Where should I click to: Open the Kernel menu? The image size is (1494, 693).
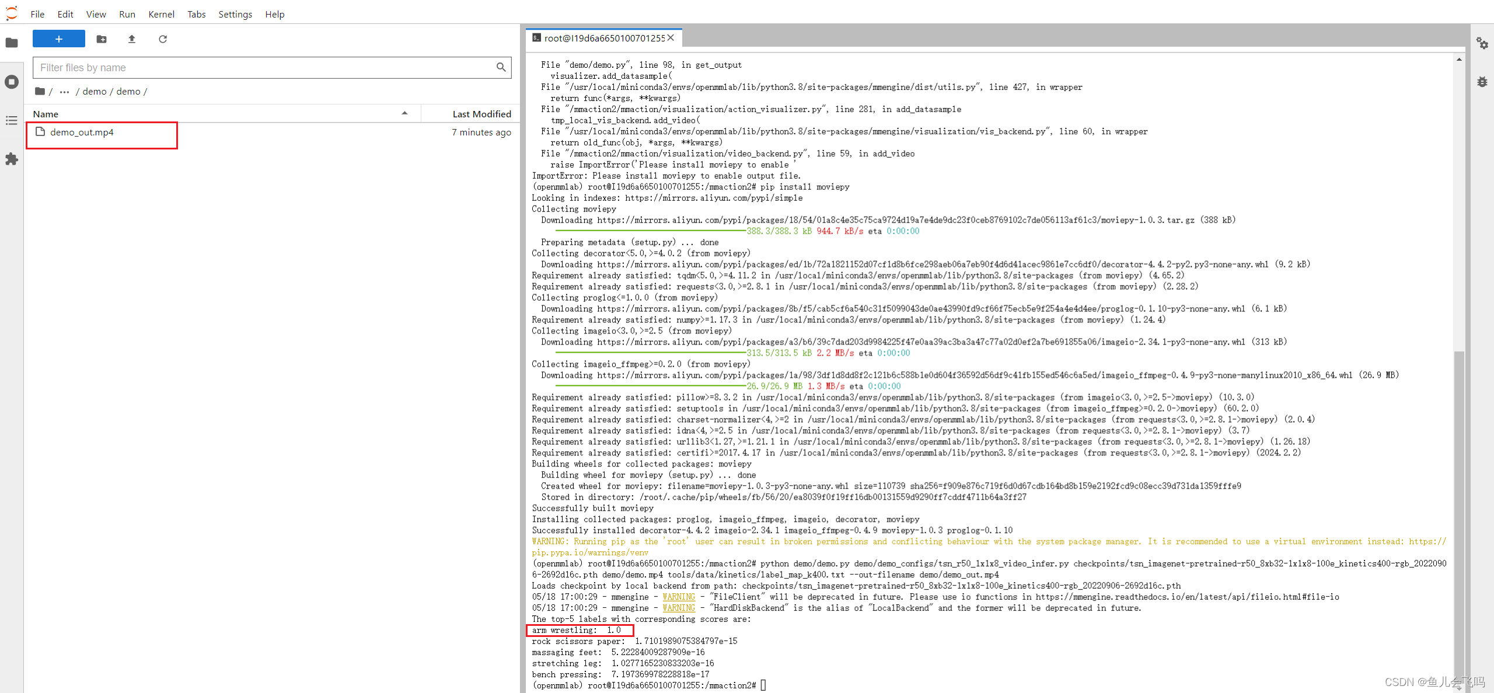161,14
